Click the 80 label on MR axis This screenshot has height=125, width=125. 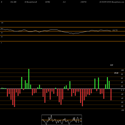tap(122, 74)
